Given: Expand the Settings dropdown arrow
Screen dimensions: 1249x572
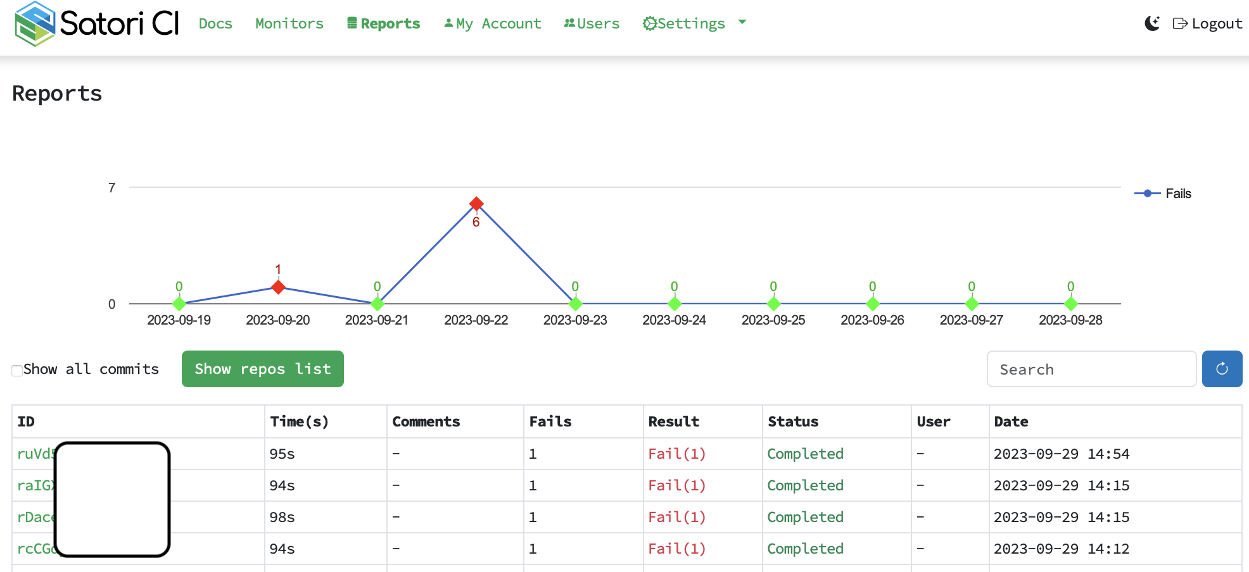Looking at the screenshot, I should tap(742, 23).
